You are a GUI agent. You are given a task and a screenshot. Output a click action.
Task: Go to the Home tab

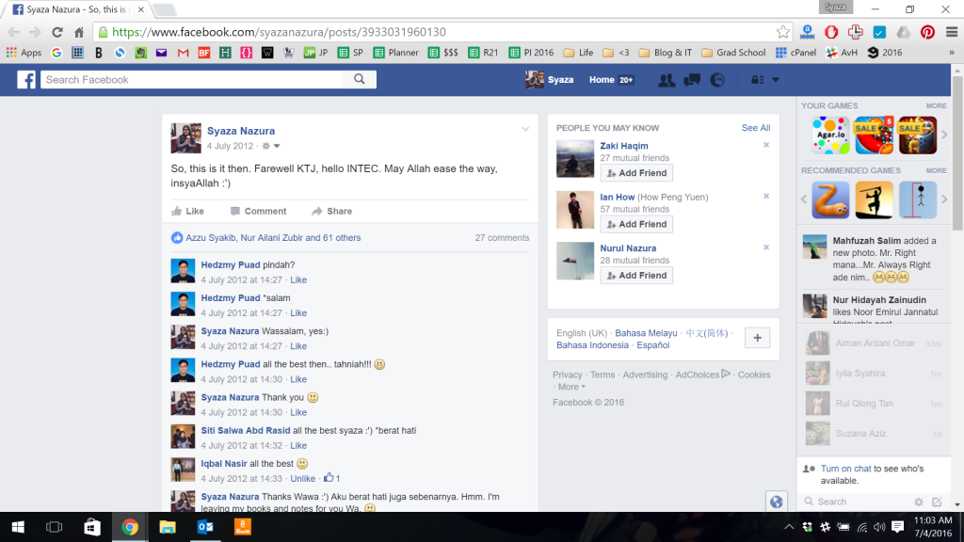click(602, 80)
